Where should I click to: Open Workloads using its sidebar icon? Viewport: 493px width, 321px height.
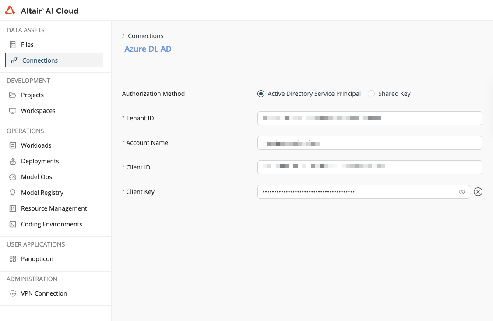tap(13, 145)
